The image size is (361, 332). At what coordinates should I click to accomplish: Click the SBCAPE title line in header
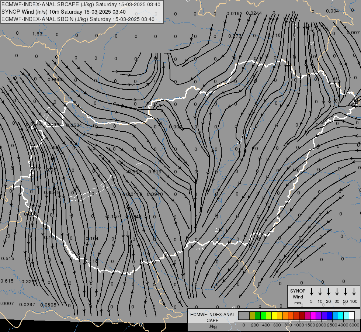point(81,4)
